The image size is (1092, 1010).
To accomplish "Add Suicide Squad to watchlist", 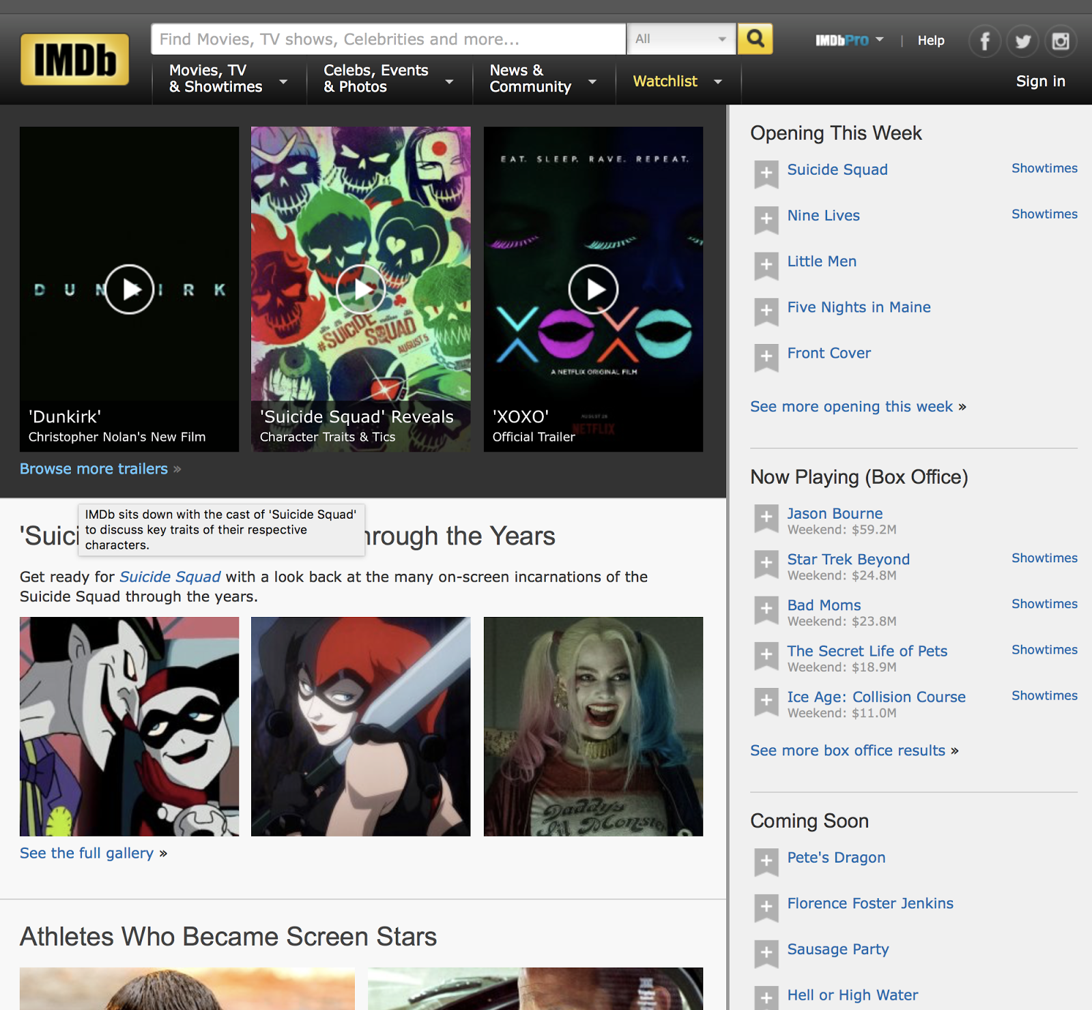I will click(766, 174).
